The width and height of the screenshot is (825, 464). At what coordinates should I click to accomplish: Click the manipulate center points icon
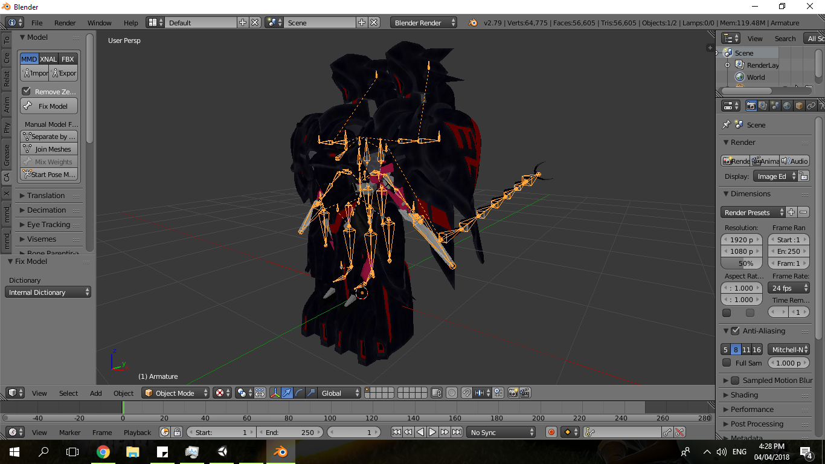(260, 393)
